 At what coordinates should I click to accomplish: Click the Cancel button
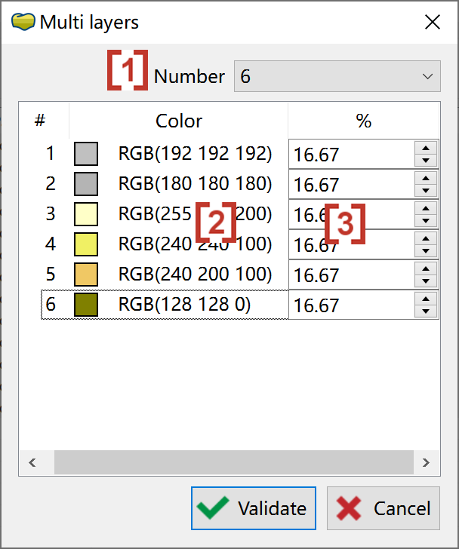pos(384,508)
